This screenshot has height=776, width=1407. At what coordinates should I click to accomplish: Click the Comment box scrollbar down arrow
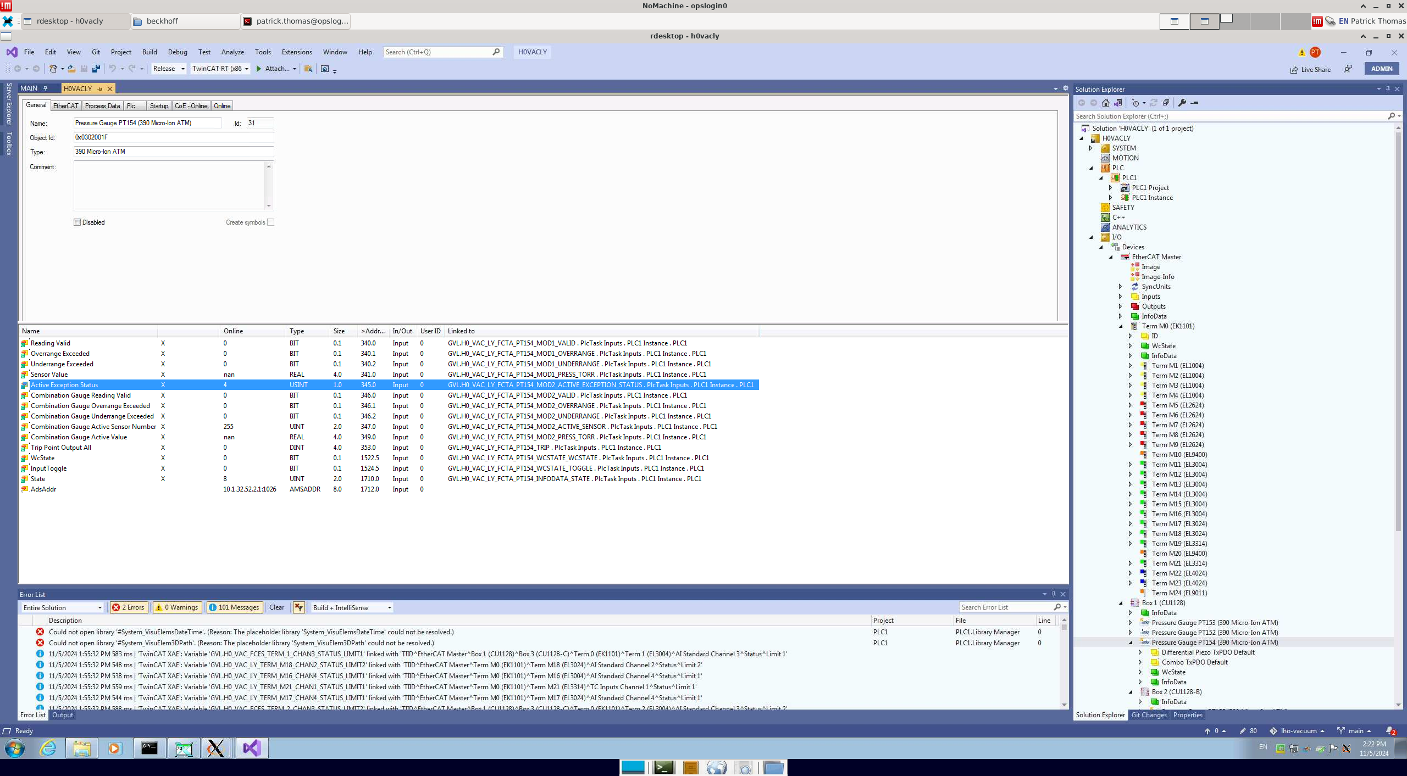(x=269, y=206)
